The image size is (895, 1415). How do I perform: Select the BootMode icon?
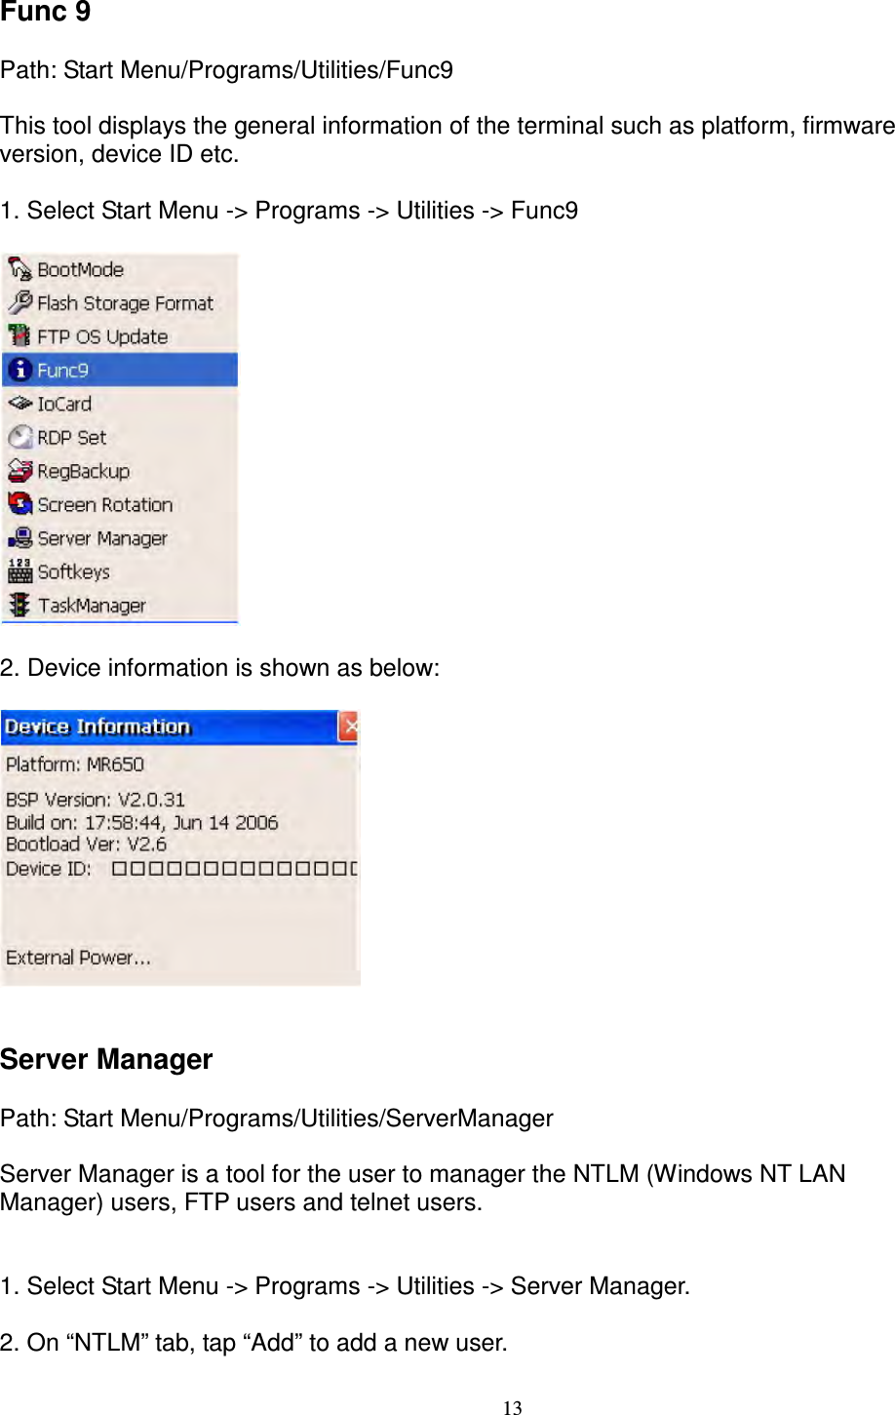[21, 270]
